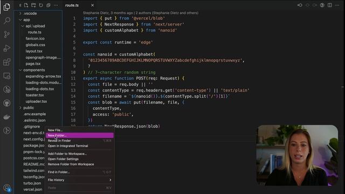Open the Accounts menu icon
The width and height of the screenshot is (345, 194).
[x=7, y=188]
